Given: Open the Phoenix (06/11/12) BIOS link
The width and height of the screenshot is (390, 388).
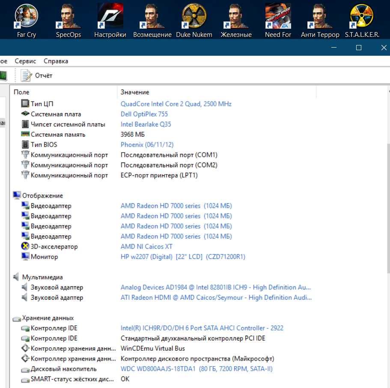Looking at the screenshot, I should pyautogui.click(x=147, y=144).
